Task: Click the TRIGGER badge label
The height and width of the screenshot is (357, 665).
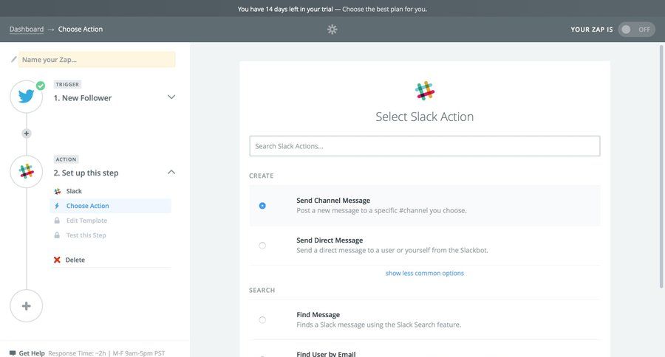Action: (67, 84)
